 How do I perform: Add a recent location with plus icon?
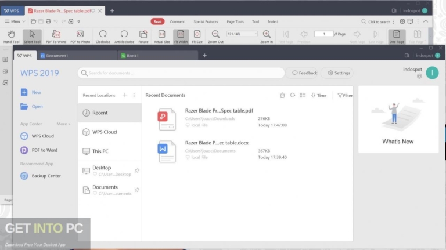click(x=125, y=95)
